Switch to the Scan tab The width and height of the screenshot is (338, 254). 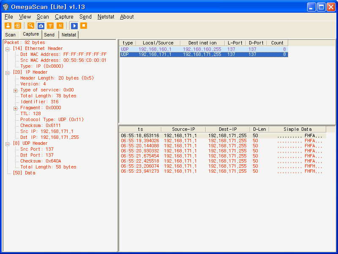pos(11,35)
